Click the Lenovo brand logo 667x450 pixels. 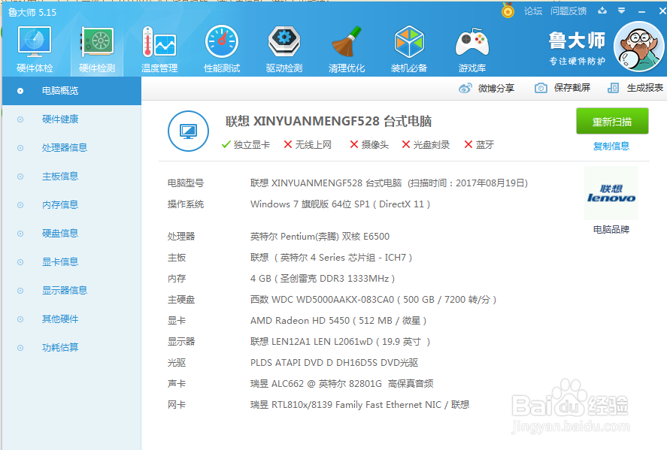pyautogui.click(x=611, y=193)
